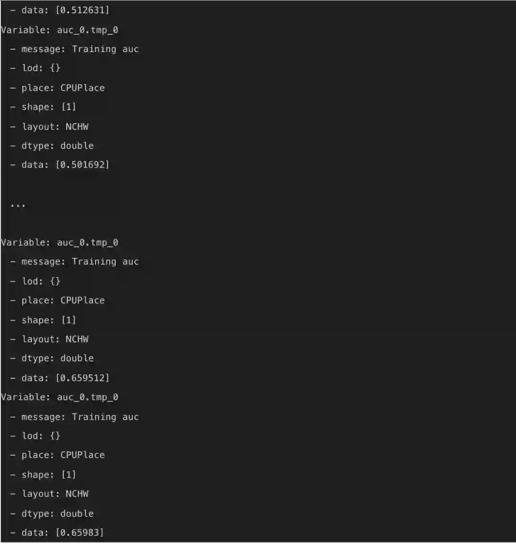Click the "lod: {}" line in the 0.659512 block
The height and width of the screenshot is (544, 516).
41,281
